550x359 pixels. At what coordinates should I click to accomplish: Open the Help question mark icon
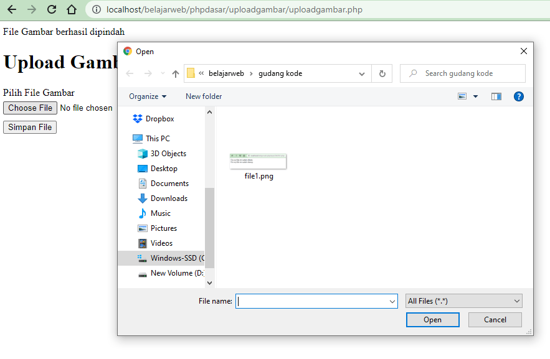point(518,96)
